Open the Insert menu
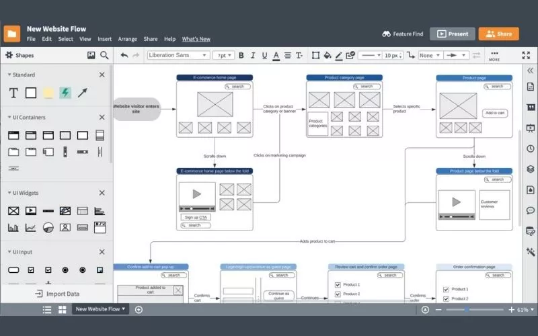The height and width of the screenshot is (336, 538). 104,39
